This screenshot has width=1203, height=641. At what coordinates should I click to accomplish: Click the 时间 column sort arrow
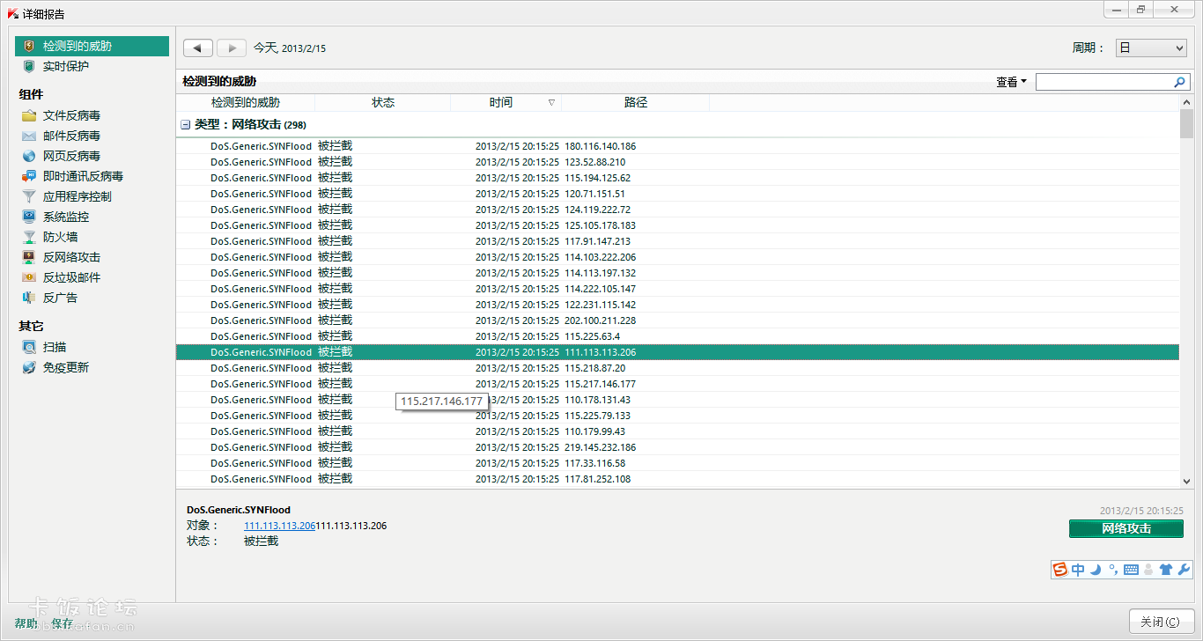[x=552, y=102]
